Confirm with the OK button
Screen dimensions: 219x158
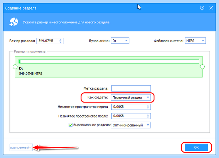click(196, 147)
